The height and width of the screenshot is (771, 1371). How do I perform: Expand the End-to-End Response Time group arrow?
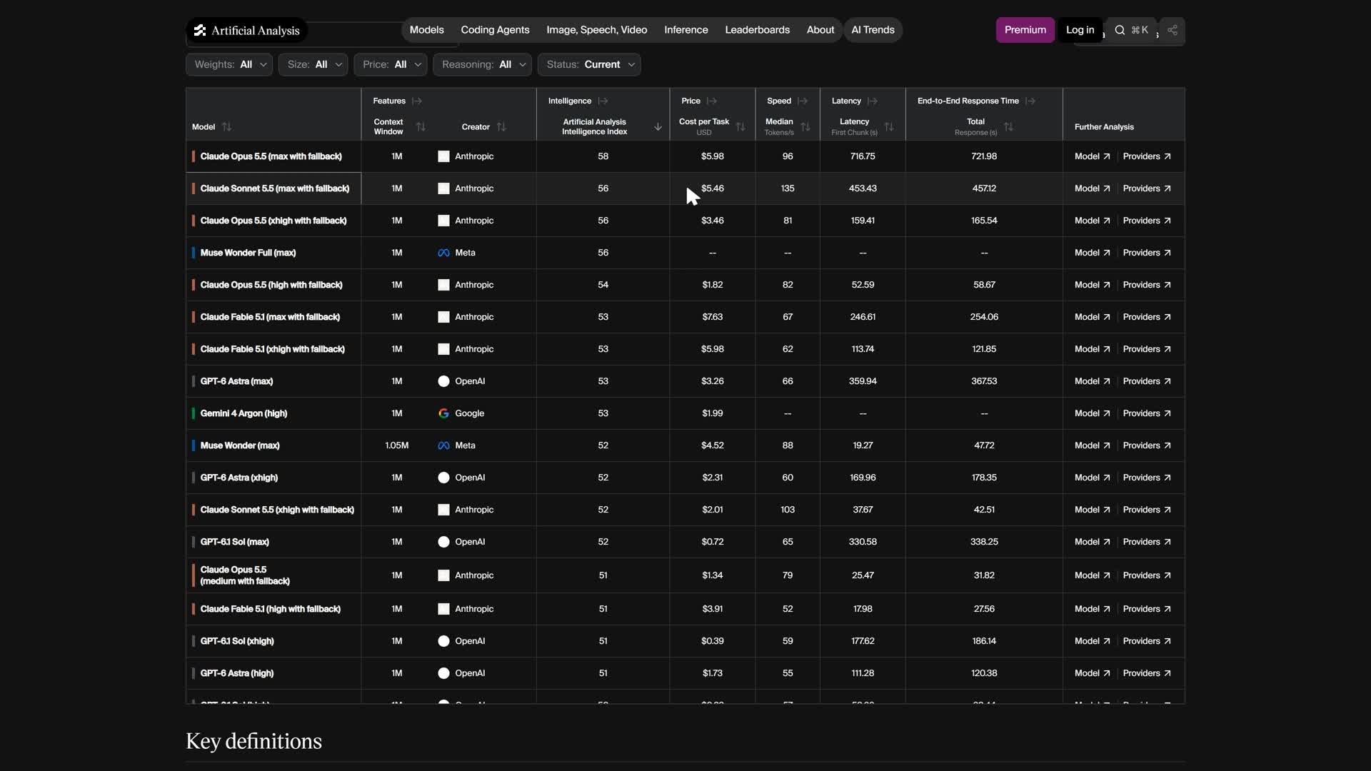[x=1030, y=101]
